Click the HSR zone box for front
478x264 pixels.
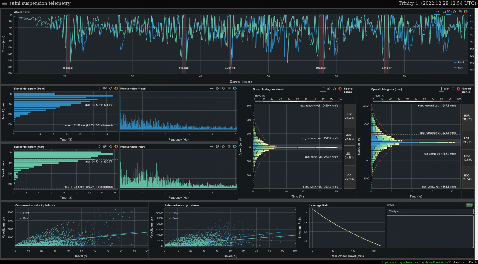349,116
